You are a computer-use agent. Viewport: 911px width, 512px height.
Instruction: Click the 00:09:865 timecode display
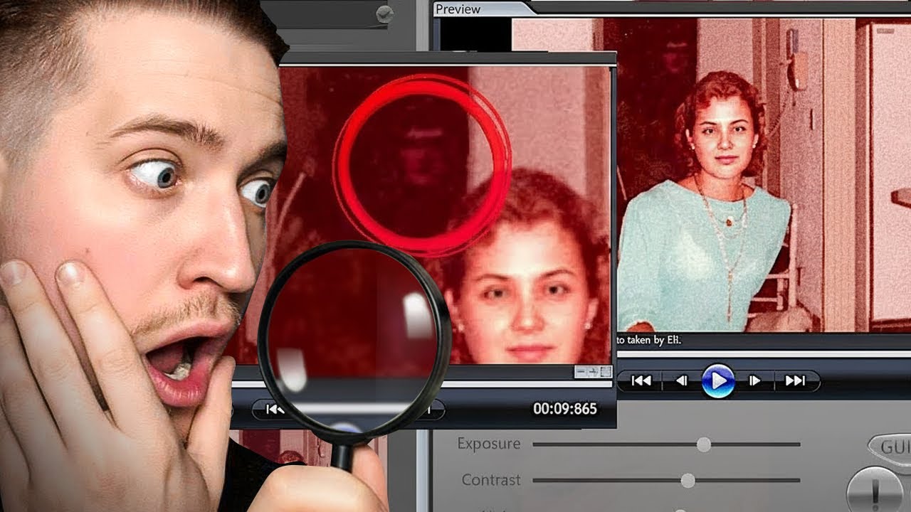(565, 409)
